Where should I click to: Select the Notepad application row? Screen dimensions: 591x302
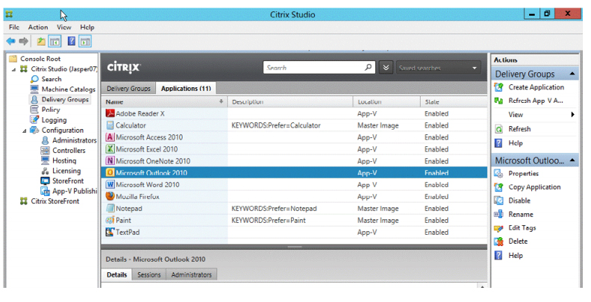point(294,208)
